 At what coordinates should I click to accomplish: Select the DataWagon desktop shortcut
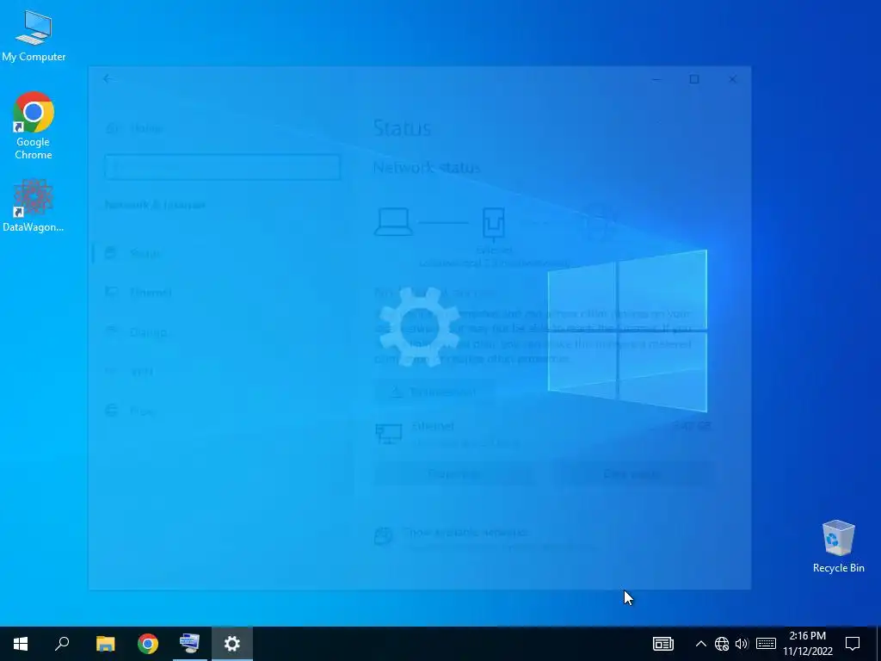[34, 206]
